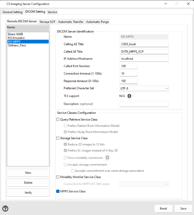Click the Force modality conversion gear icon
Viewport: 194px width, 215px height.
pyautogui.click(x=107, y=157)
